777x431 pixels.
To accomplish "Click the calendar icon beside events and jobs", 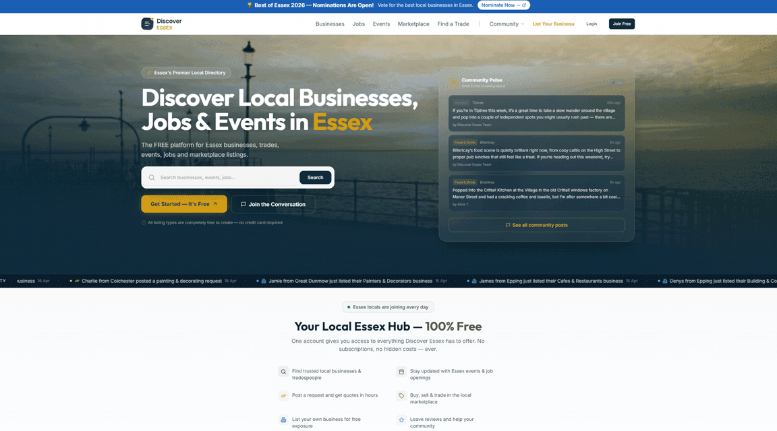I will 401,372.
